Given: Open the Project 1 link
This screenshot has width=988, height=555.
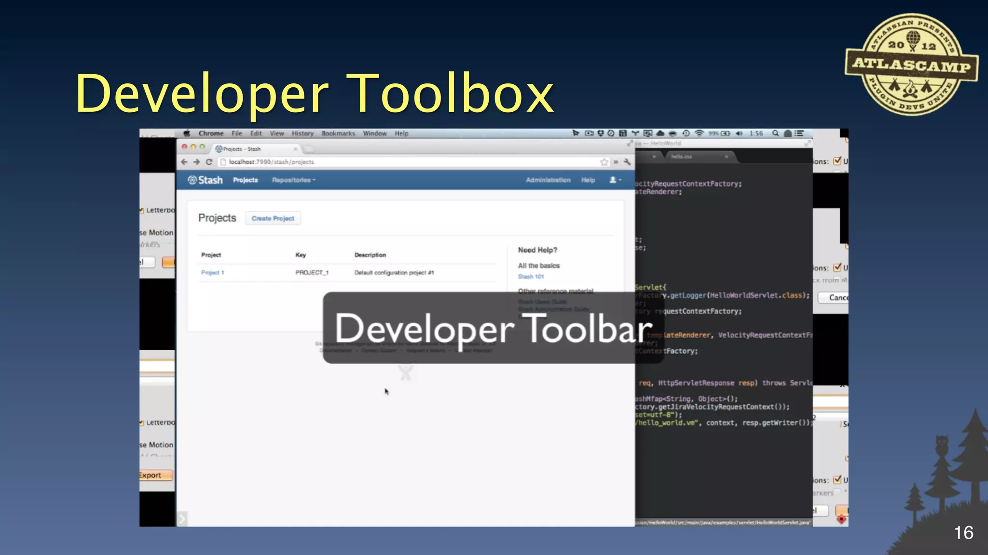Looking at the screenshot, I should [x=212, y=273].
